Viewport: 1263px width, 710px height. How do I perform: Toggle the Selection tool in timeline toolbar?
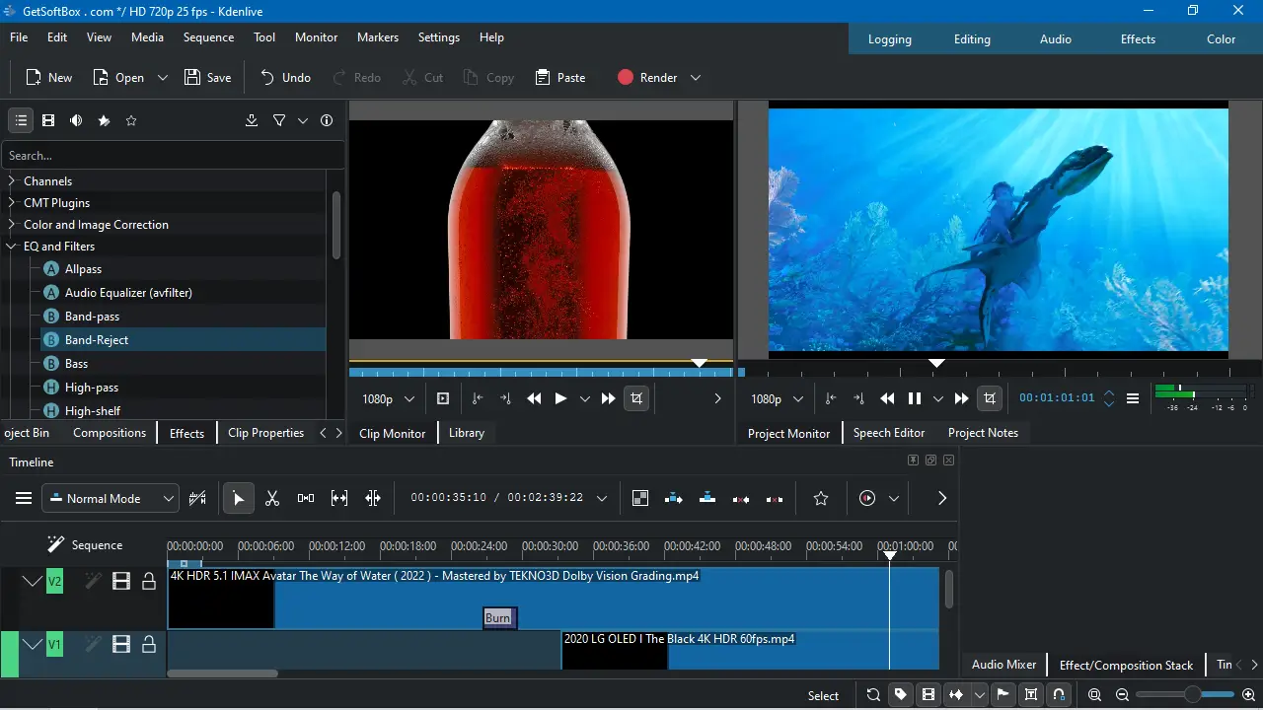click(238, 498)
